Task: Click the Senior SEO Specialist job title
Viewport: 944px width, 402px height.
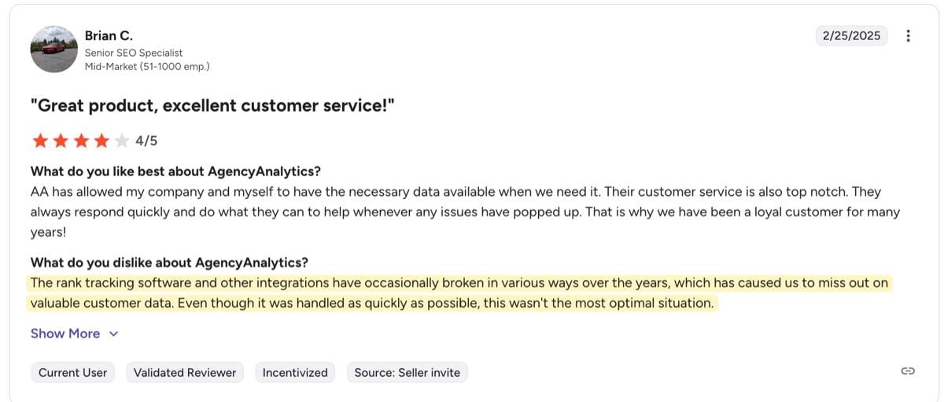Action: point(134,53)
